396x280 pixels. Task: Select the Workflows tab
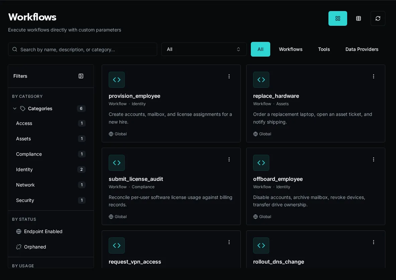point(290,49)
